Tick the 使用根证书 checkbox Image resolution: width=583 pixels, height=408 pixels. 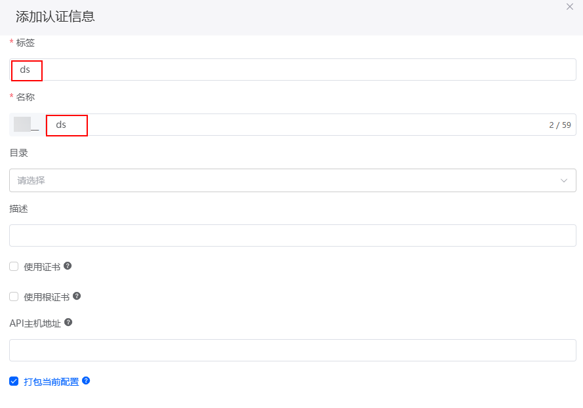click(x=14, y=296)
